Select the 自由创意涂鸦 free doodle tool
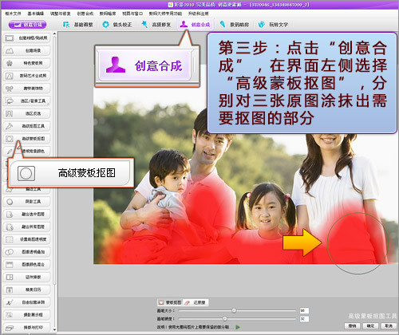Image resolution: width=399 pixels, height=335 pixels. [26, 302]
